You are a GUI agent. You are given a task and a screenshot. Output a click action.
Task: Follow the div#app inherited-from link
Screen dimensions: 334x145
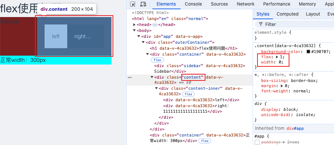point(295,128)
